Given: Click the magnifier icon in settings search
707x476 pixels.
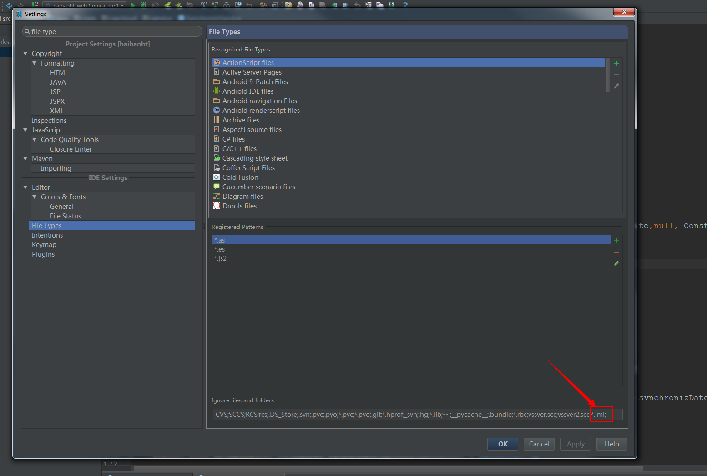Looking at the screenshot, I should (27, 31).
